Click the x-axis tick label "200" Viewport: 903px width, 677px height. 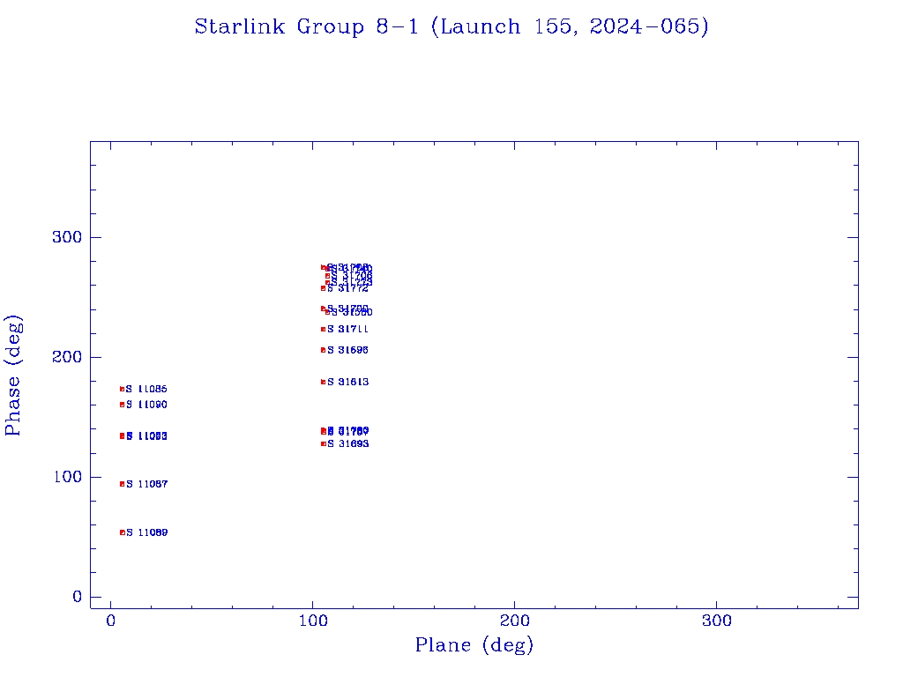click(x=514, y=621)
